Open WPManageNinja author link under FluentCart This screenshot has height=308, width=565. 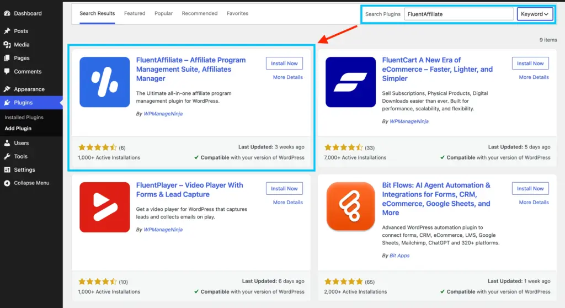click(x=409, y=121)
